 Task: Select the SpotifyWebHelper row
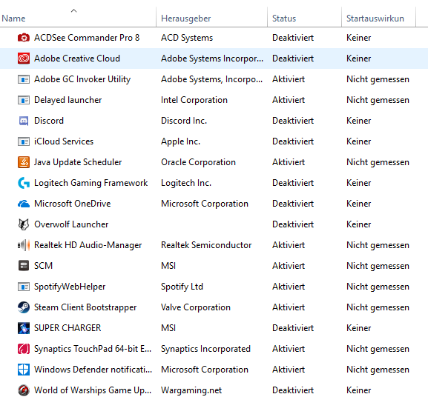214,287
